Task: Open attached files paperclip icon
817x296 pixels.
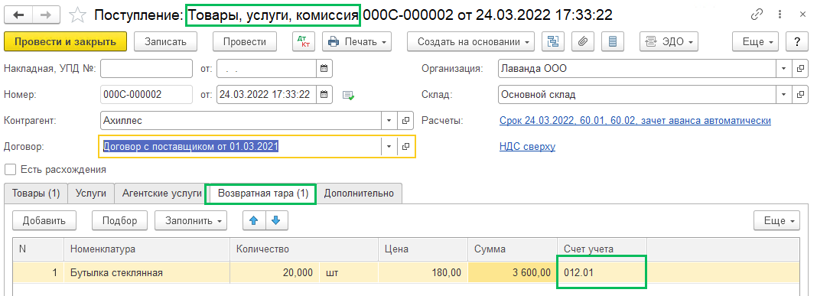Action: (x=583, y=42)
